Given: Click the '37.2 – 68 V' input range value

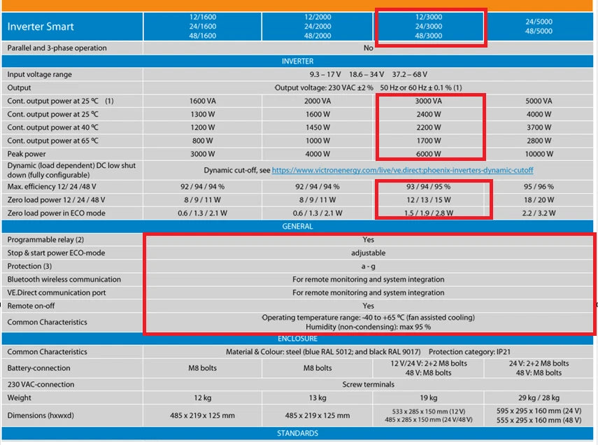Looking at the screenshot, I should pyautogui.click(x=410, y=74).
